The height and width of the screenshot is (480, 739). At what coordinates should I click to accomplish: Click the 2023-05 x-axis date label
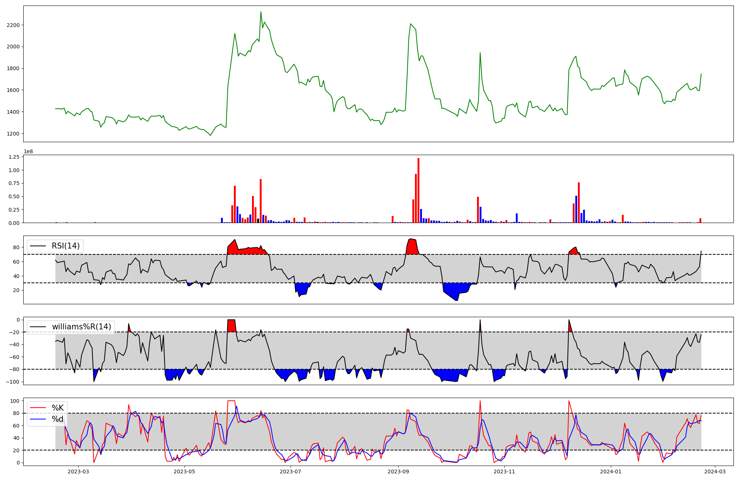[184, 472]
